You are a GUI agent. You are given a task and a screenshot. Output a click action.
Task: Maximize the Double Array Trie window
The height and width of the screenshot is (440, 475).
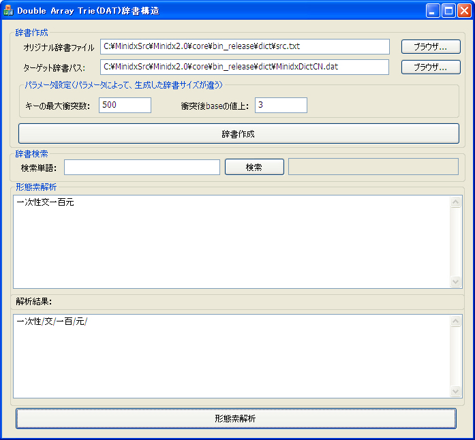tap(448, 11)
